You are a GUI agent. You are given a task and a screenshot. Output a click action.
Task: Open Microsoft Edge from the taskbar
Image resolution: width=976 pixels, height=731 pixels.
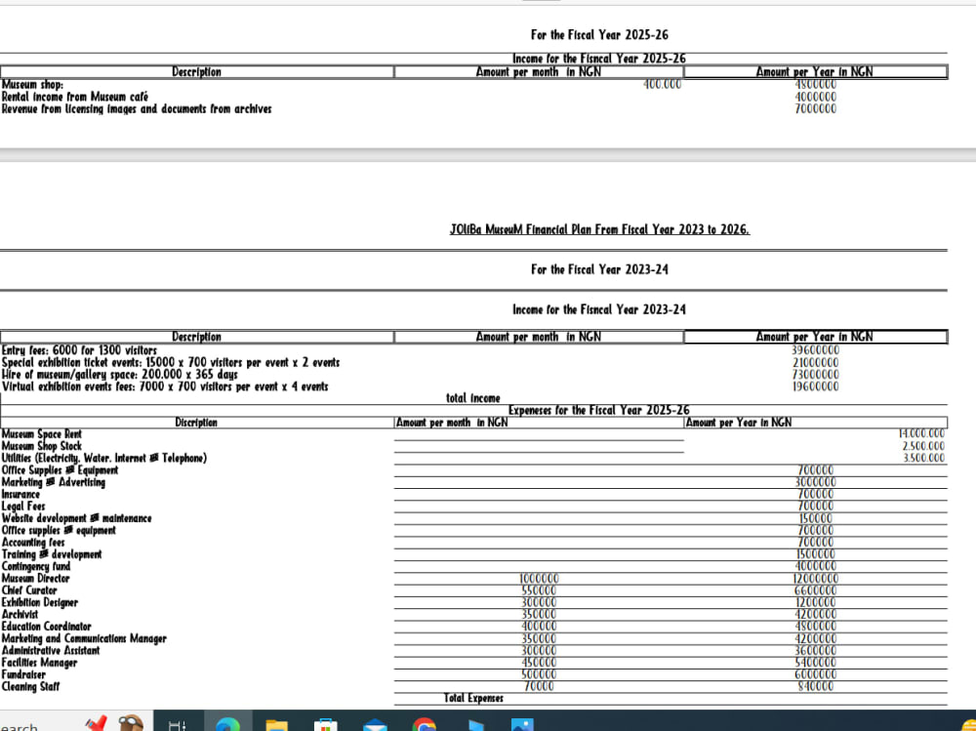point(227,725)
